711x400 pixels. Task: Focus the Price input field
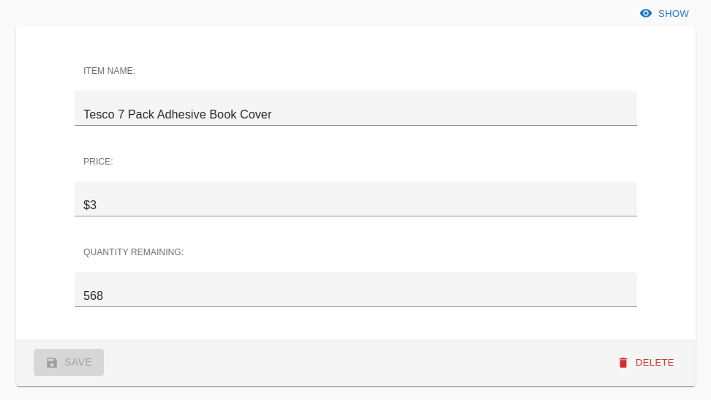pos(356,199)
